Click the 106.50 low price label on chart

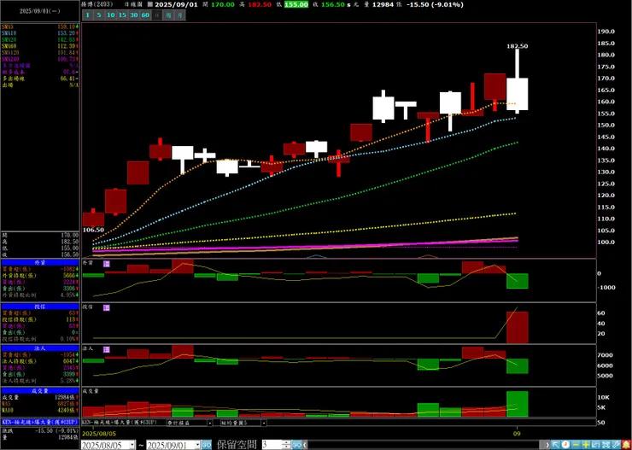point(93,230)
